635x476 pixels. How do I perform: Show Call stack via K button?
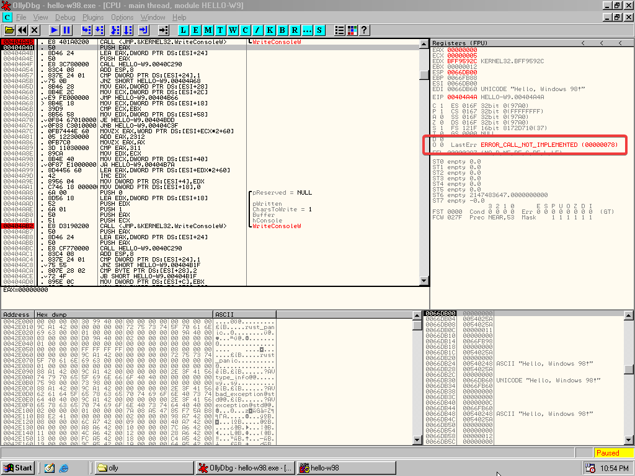[x=270, y=30]
